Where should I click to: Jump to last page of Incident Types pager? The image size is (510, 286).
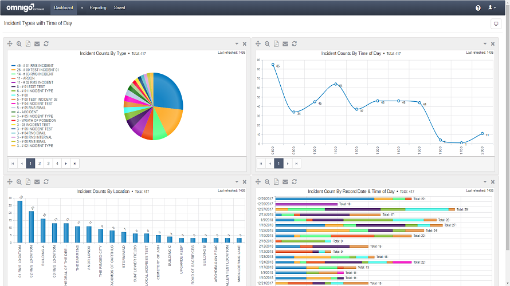(74, 164)
